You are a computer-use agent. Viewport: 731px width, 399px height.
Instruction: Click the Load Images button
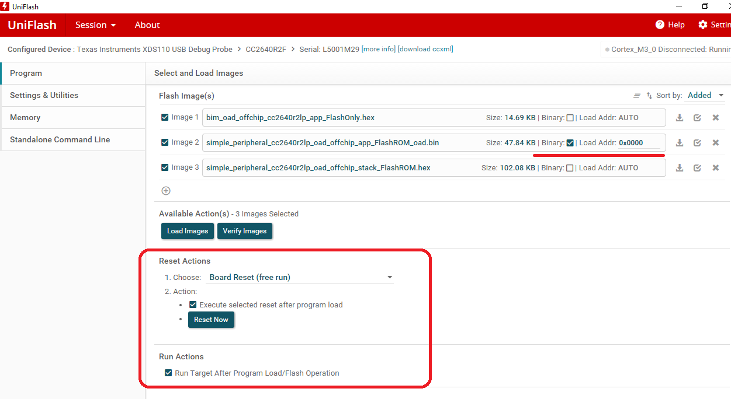(188, 231)
